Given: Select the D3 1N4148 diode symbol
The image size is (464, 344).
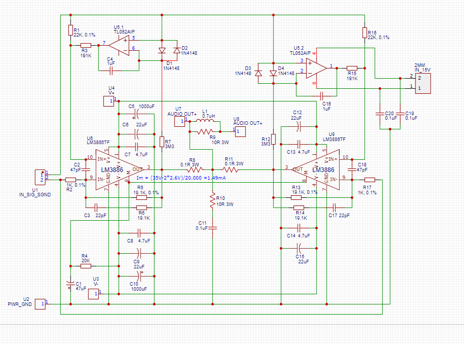Looking at the screenshot, I should [x=258, y=73].
